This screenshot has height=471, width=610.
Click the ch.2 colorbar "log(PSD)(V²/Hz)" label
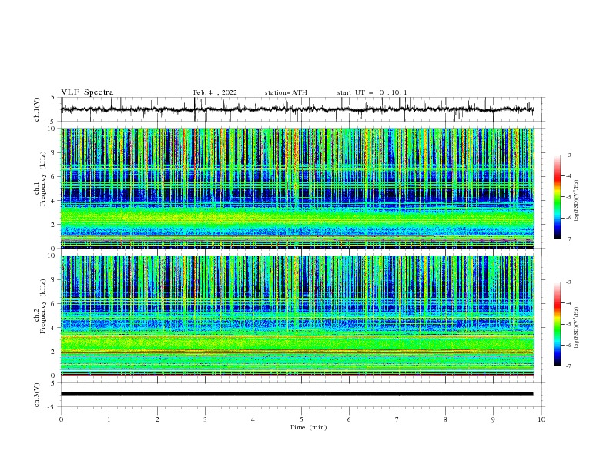(576, 327)
